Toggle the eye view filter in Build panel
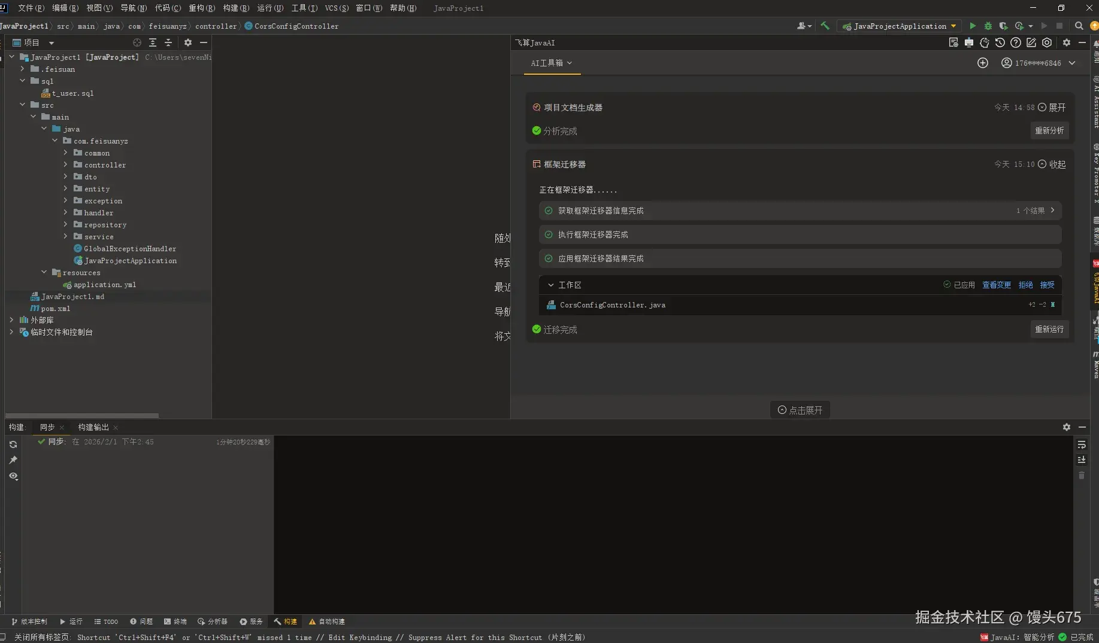The height and width of the screenshot is (643, 1099). tap(13, 476)
